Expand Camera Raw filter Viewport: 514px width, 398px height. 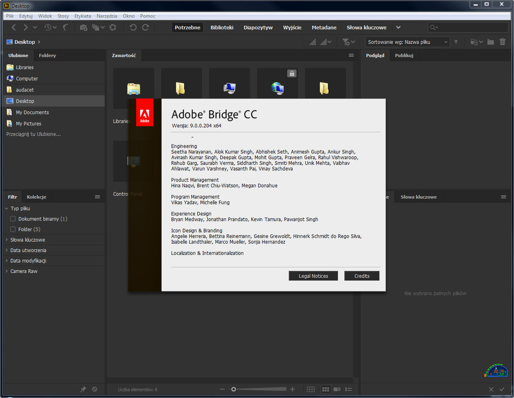tap(6, 271)
